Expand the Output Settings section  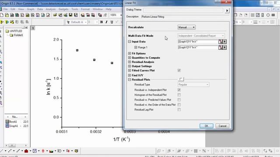coord(129,66)
